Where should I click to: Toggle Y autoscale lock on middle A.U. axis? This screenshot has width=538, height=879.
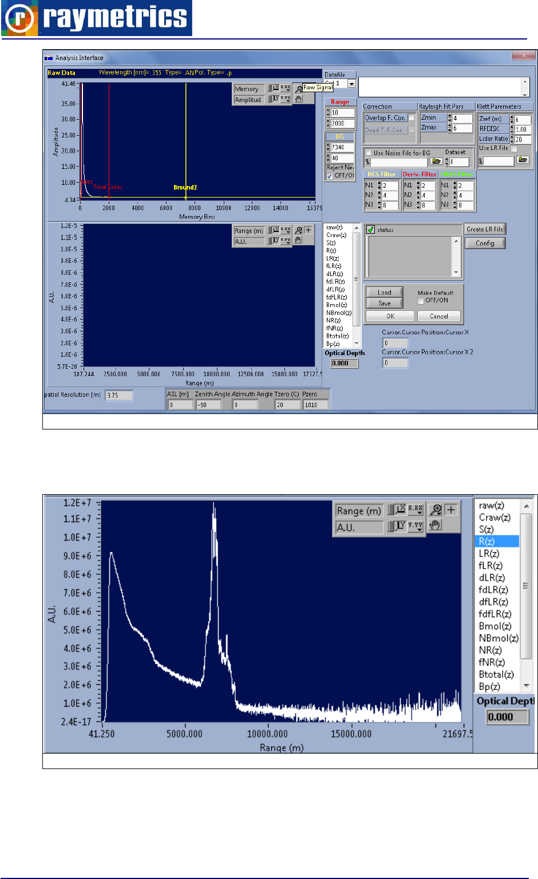274,241
